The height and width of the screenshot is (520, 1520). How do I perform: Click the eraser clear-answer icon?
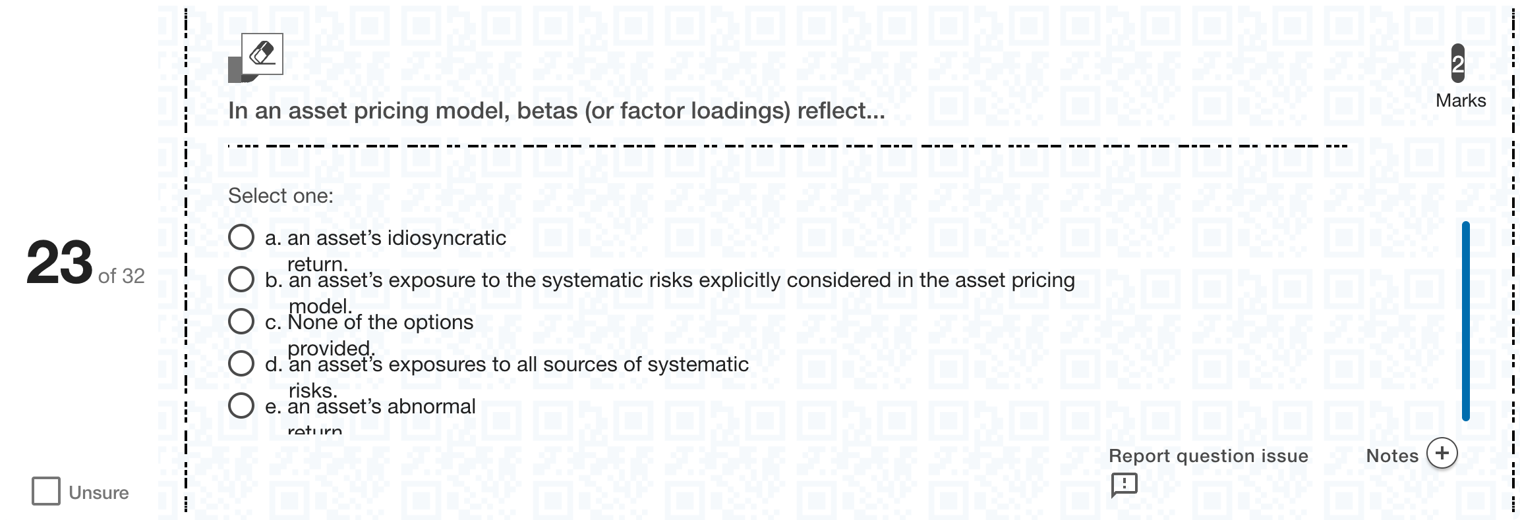tap(262, 53)
